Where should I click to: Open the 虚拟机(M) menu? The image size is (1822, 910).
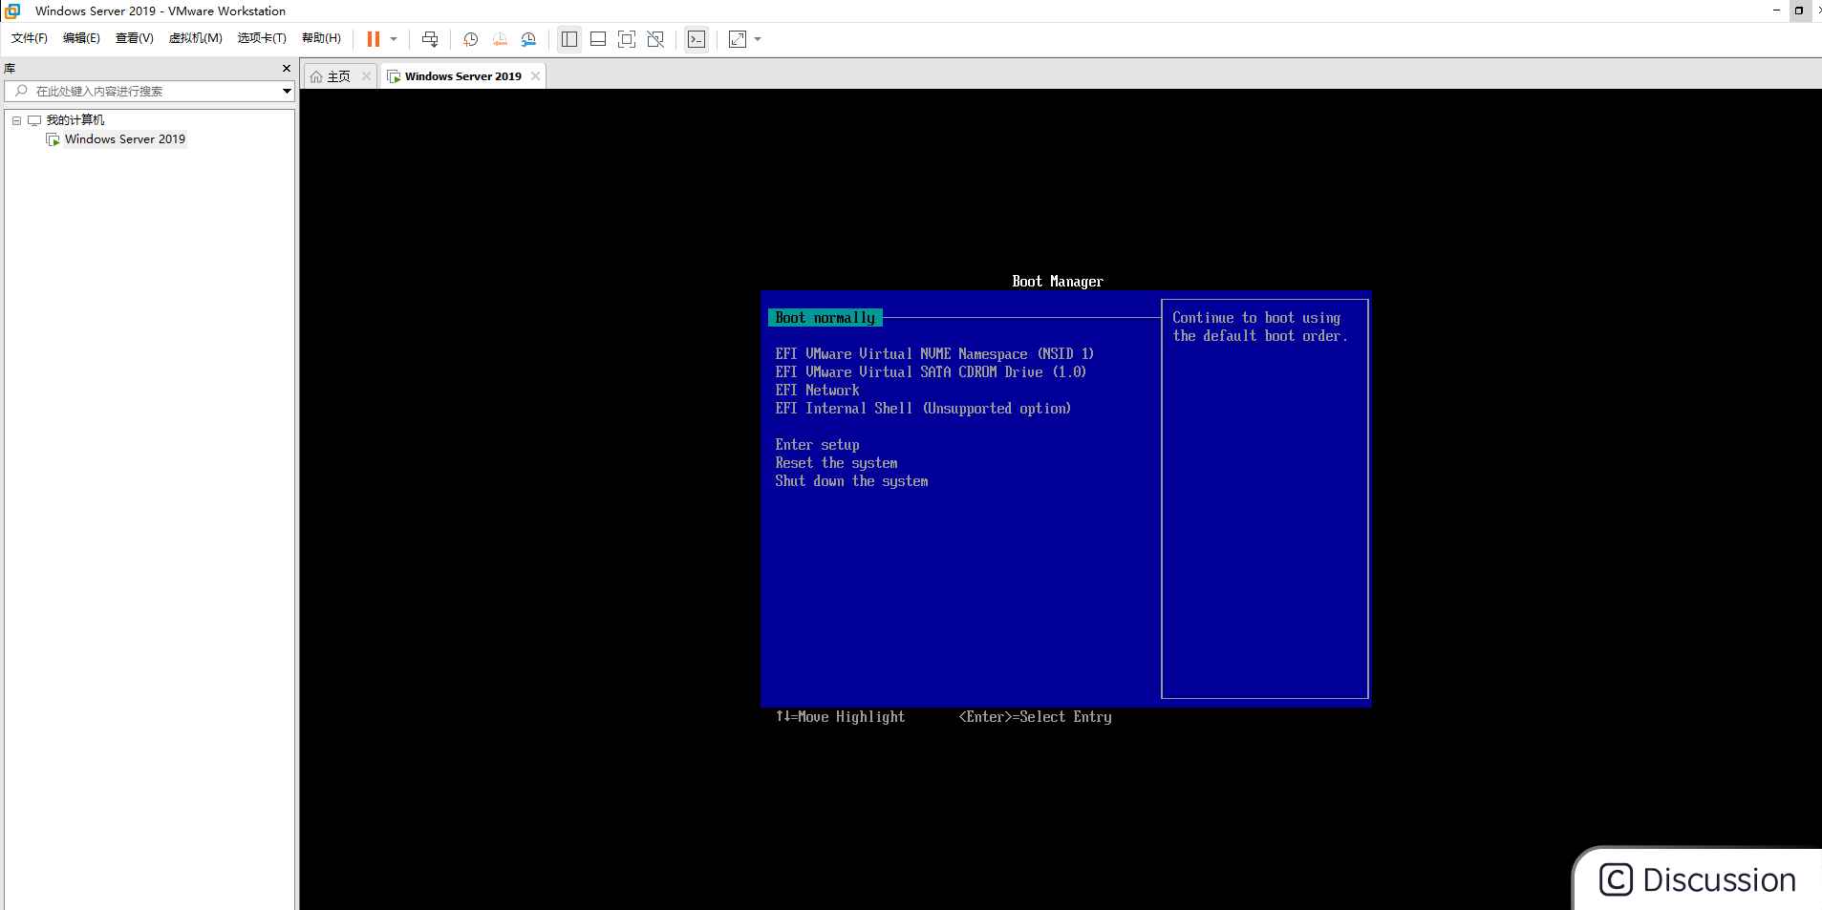196,37
